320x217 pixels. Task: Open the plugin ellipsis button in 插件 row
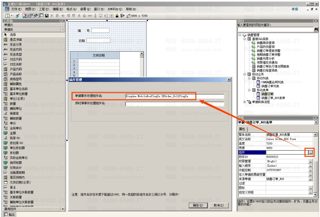point(310,152)
